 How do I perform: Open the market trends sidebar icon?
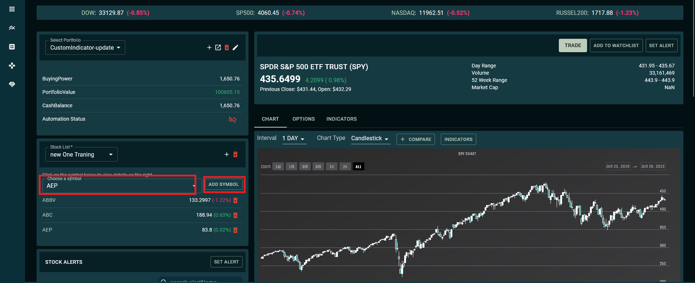[12, 28]
